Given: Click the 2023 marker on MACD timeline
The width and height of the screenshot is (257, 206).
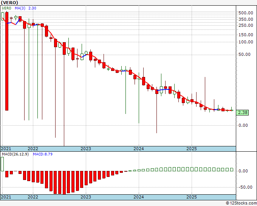Looking at the screenshot, I should (x=86, y=197).
